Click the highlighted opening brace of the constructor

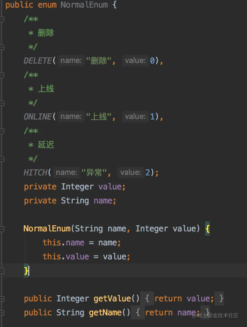coord(207,228)
